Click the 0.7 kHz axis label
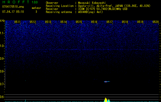The width and height of the screenshot is (161, 102). pos(2,84)
